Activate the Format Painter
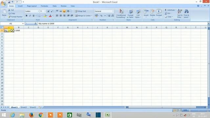Screen dimensions: 210x118 [15, 17]
